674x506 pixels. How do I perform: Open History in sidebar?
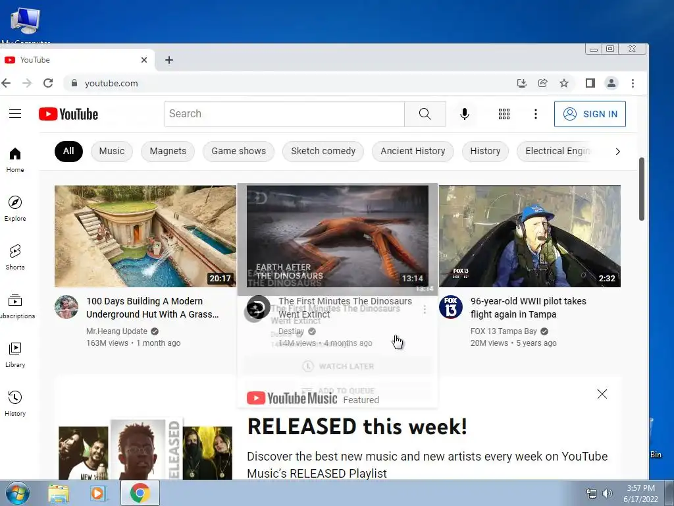[x=15, y=404]
